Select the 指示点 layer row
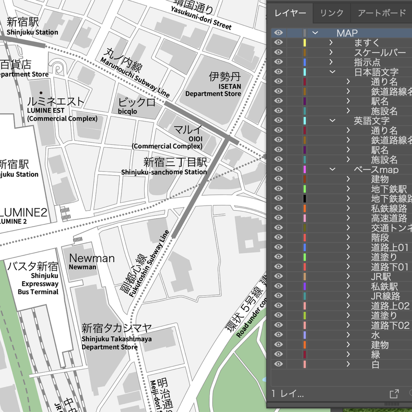Viewport: 412px width, 412px height. (341, 62)
